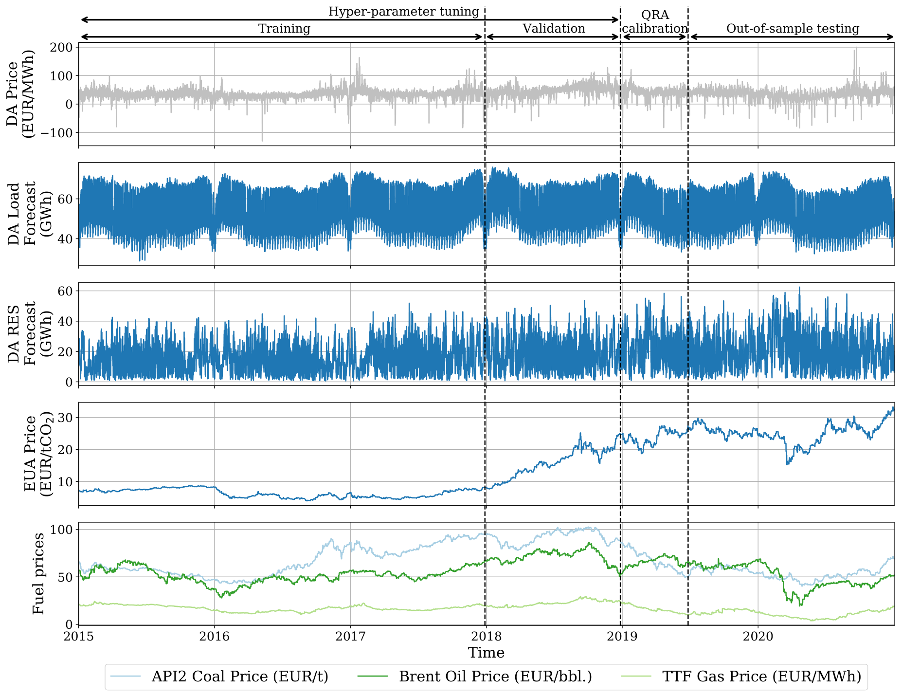Viewport: 902px width, 696px height.
Task: Click the −100 tick on DA Price axis
Action: [x=55, y=133]
